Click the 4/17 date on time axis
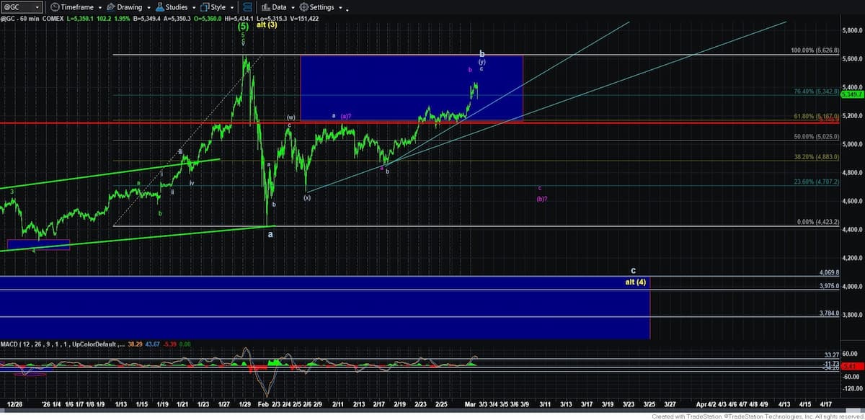The height and width of the screenshot is (420, 865). [826, 406]
